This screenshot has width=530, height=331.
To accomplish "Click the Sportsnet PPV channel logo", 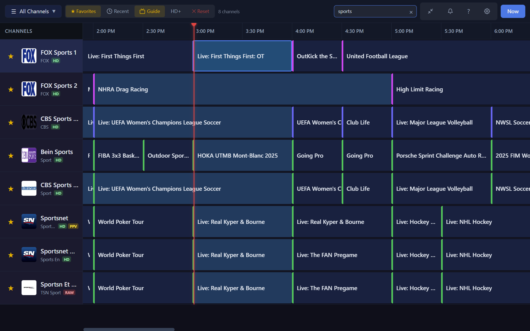I will (x=29, y=221).
